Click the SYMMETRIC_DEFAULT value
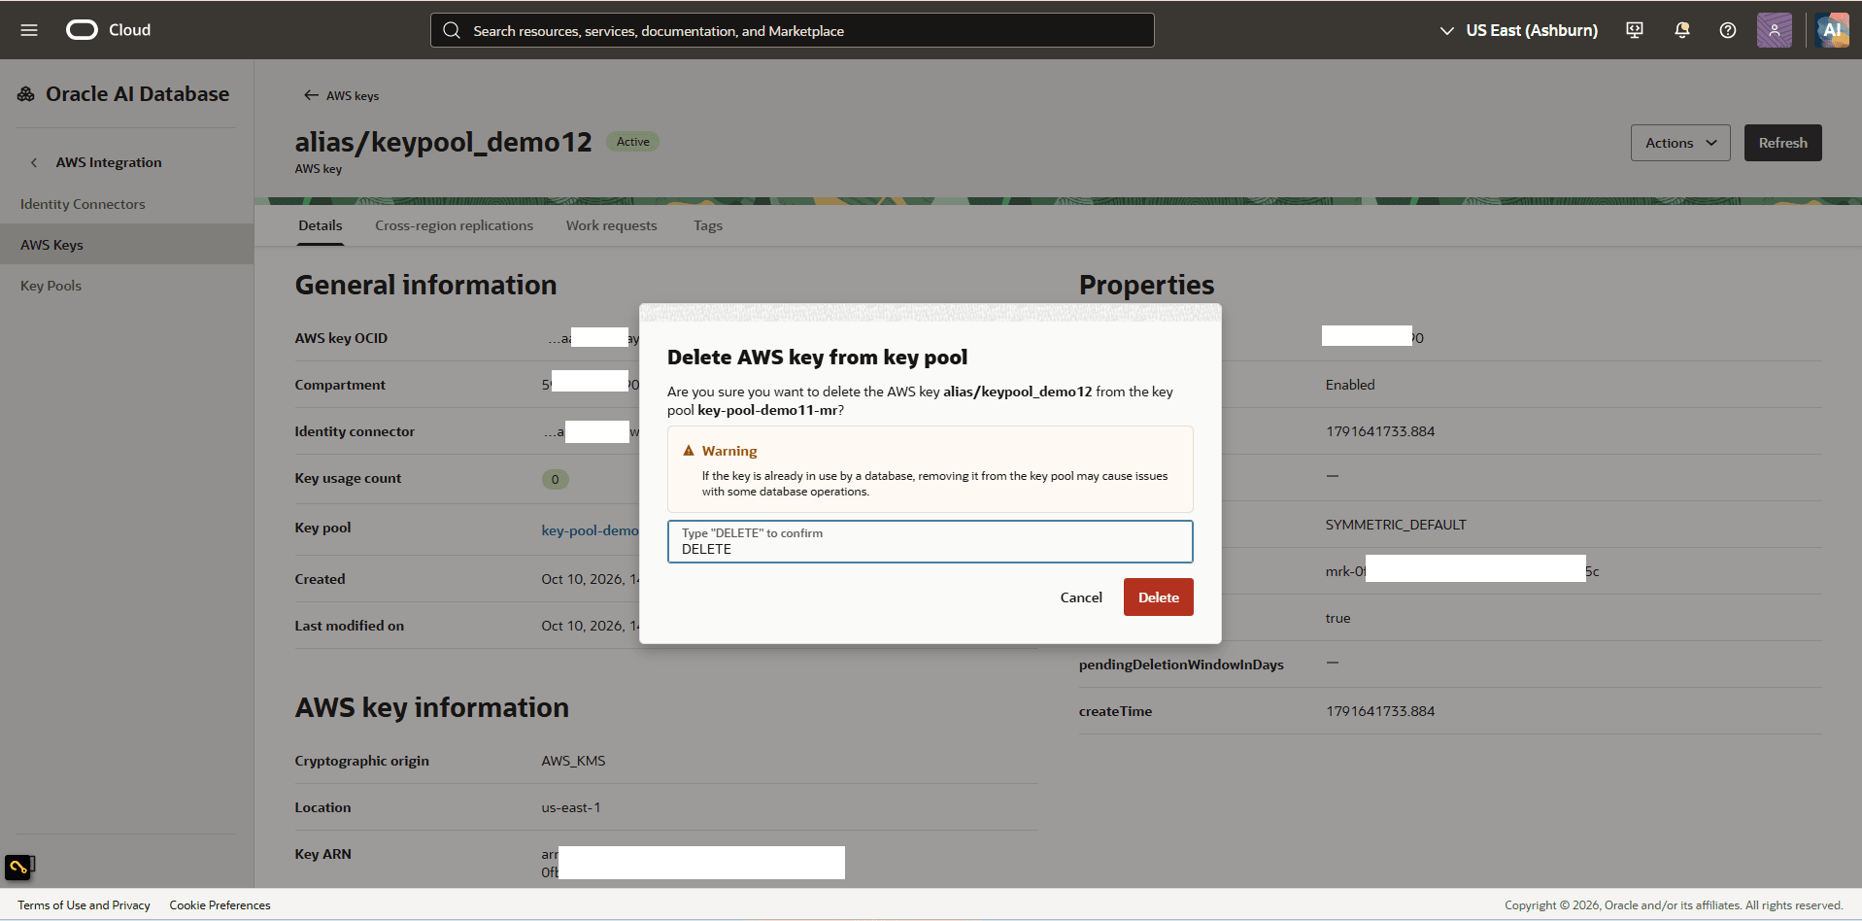The height and width of the screenshot is (921, 1862). (1396, 525)
